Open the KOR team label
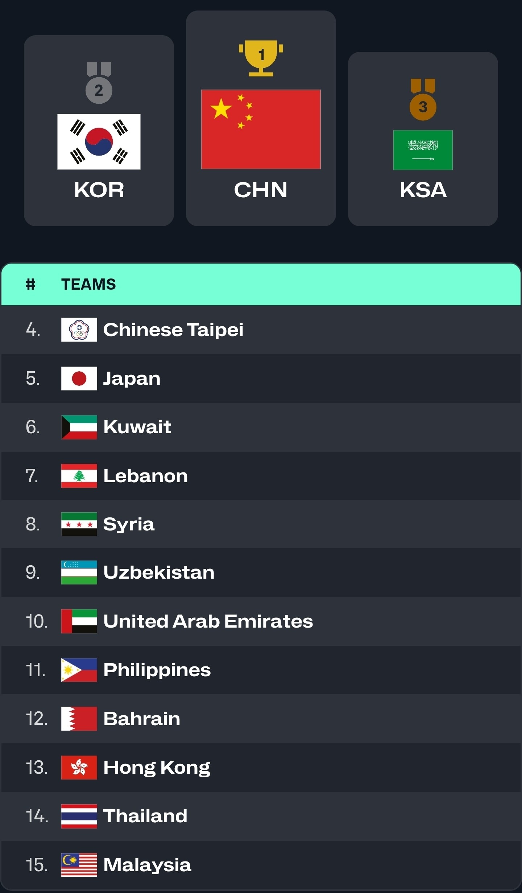Viewport: 522px width, 893px height. click(x=99, y=190)
